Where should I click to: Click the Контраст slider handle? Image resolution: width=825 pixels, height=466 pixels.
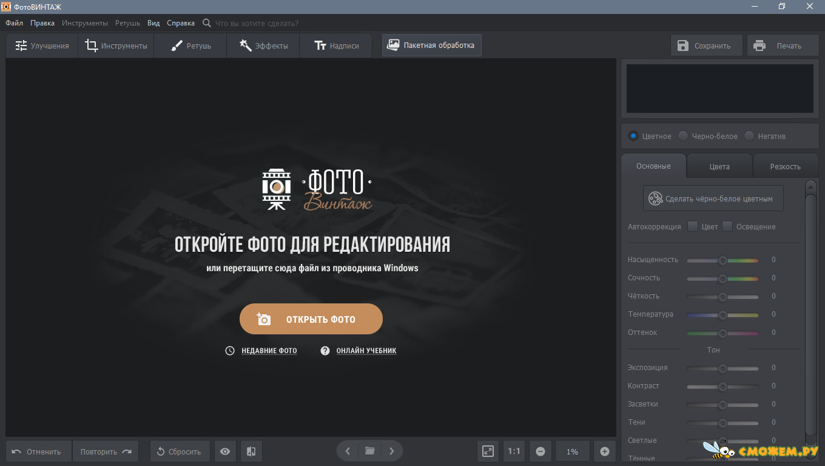tap(722, 387)
